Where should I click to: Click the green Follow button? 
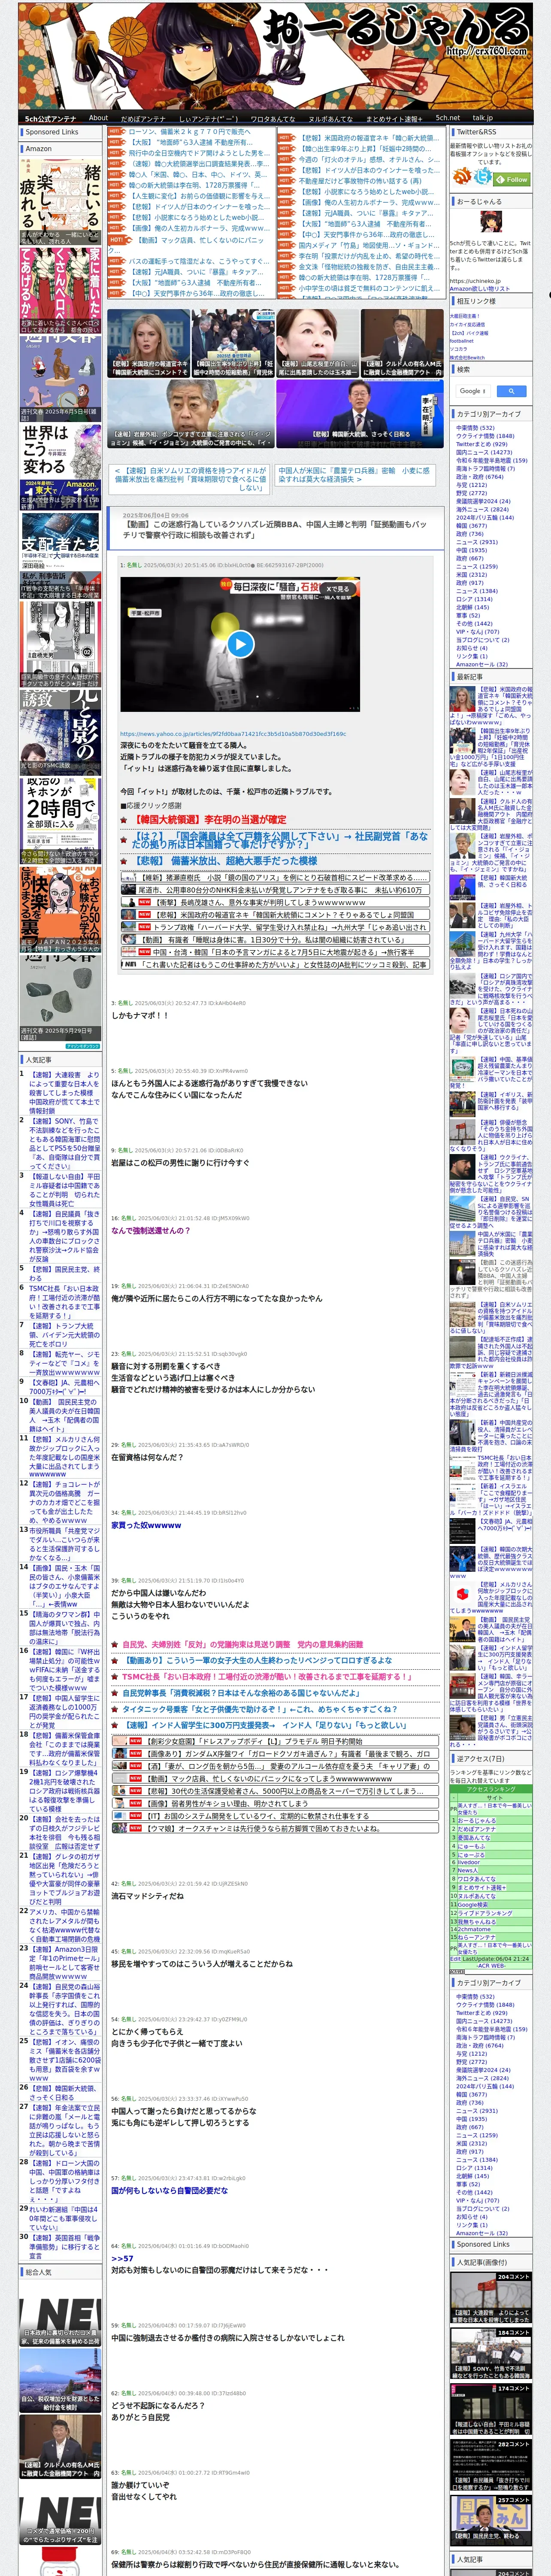513,180
